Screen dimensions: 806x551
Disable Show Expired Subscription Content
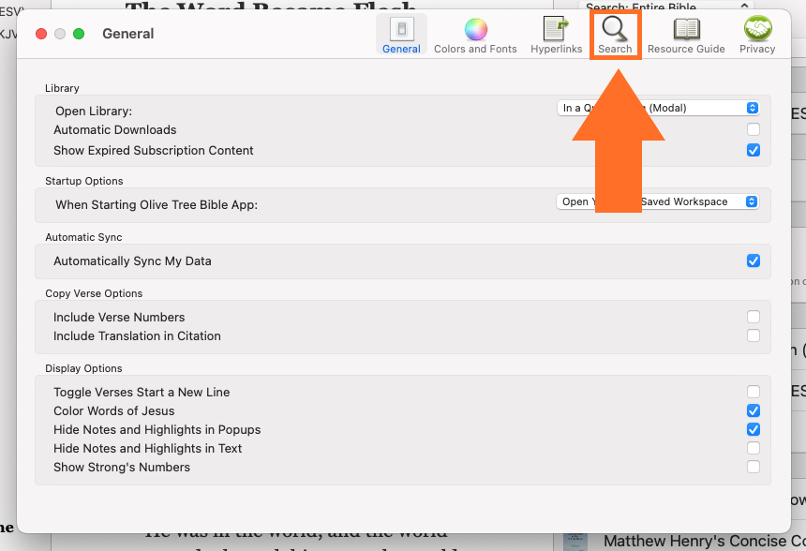[753, 150]
